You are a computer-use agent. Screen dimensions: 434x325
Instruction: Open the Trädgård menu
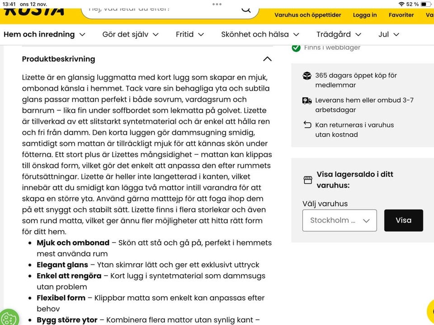pos(339,34)
